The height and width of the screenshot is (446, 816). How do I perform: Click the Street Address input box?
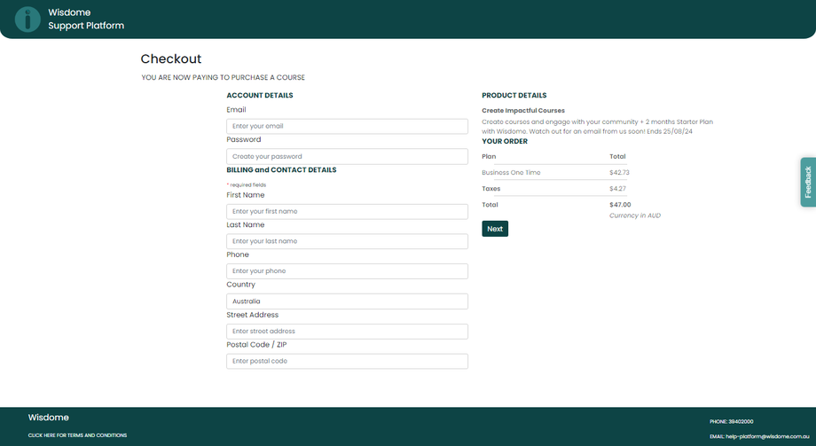347,332
